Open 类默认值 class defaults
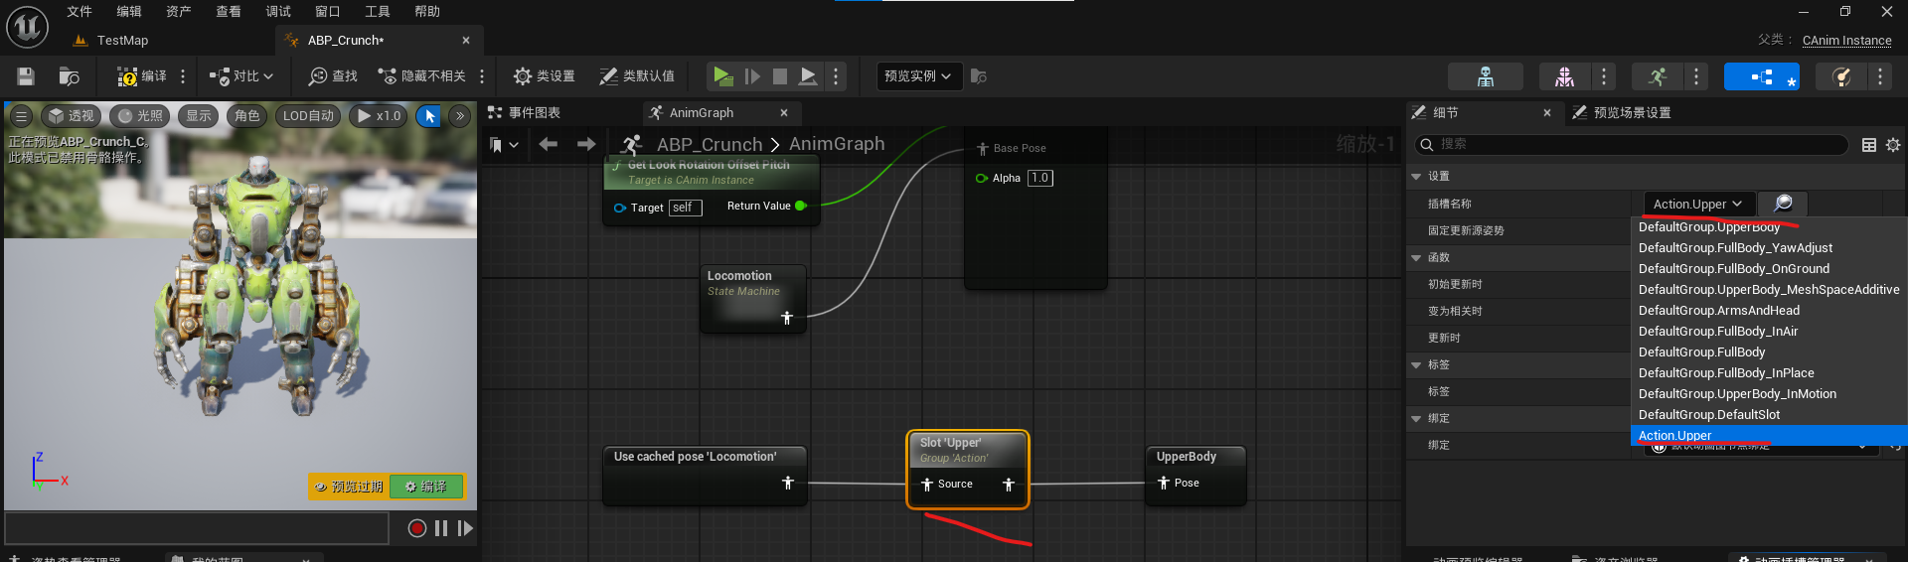The image size is (1908, 562). [x=637, y=76]
